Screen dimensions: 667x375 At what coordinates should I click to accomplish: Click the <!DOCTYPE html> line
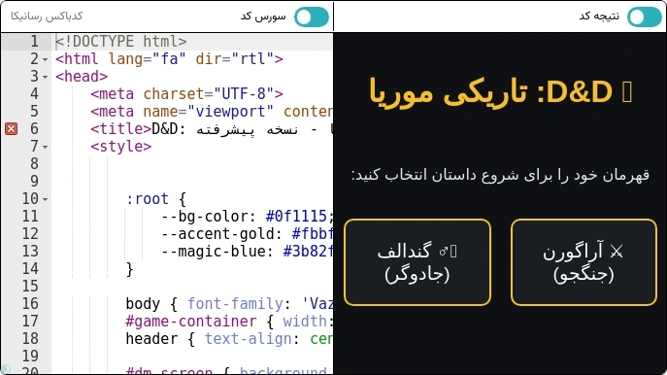click(x=120, y=42)
